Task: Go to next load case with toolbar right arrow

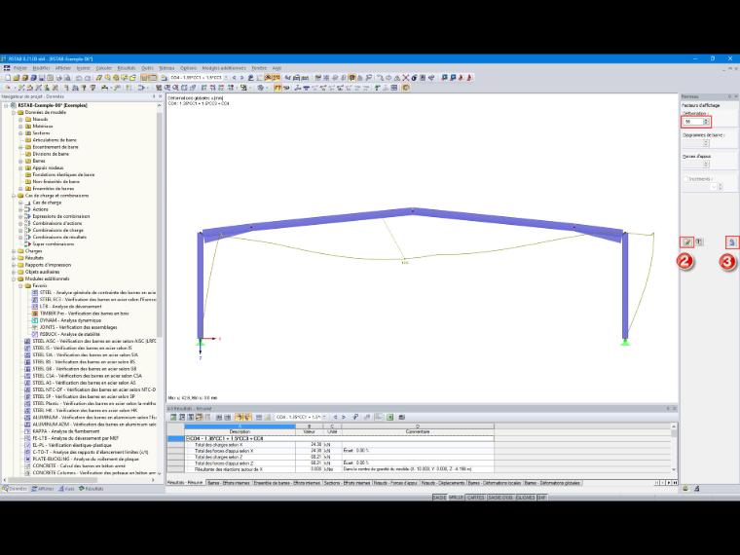Action: click(242, 77)
